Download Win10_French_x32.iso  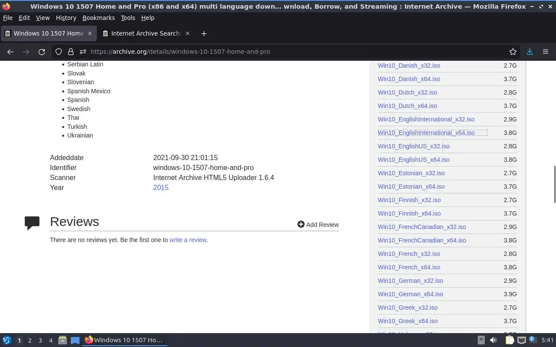(x=409, y=254)
